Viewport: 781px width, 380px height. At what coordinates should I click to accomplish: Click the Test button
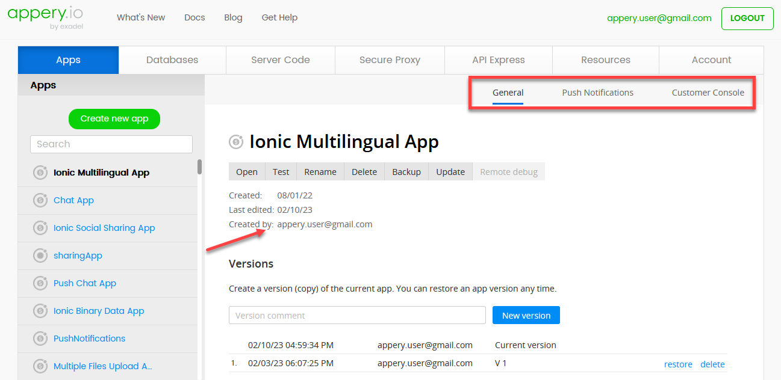[281, 172]
